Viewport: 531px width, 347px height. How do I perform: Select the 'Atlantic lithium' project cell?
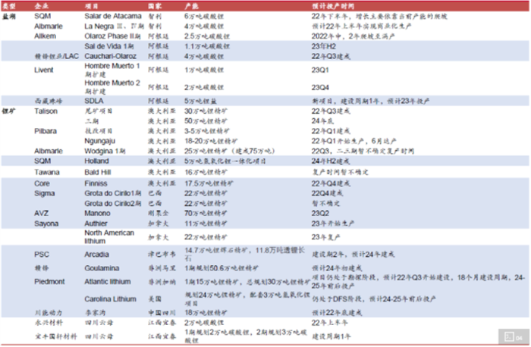click(108, 282)
